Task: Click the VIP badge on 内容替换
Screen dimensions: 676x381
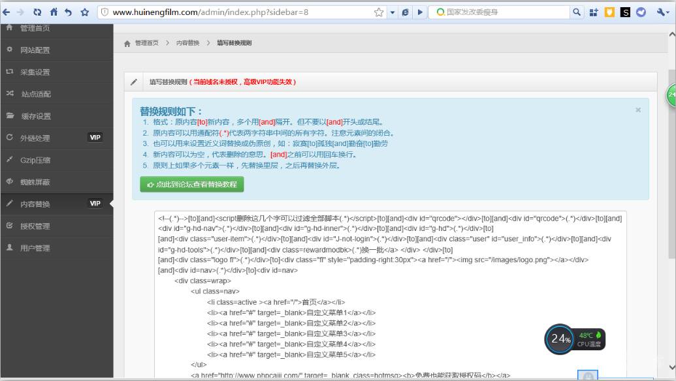Action: (x=95, y=203)
